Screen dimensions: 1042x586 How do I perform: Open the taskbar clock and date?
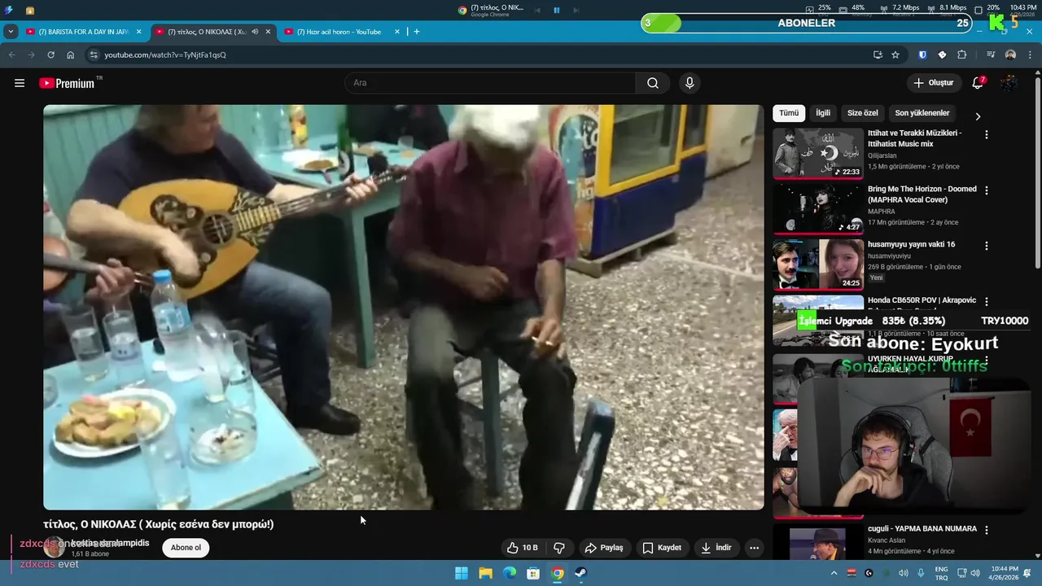pyautogui.click(x=1002, y=573)
